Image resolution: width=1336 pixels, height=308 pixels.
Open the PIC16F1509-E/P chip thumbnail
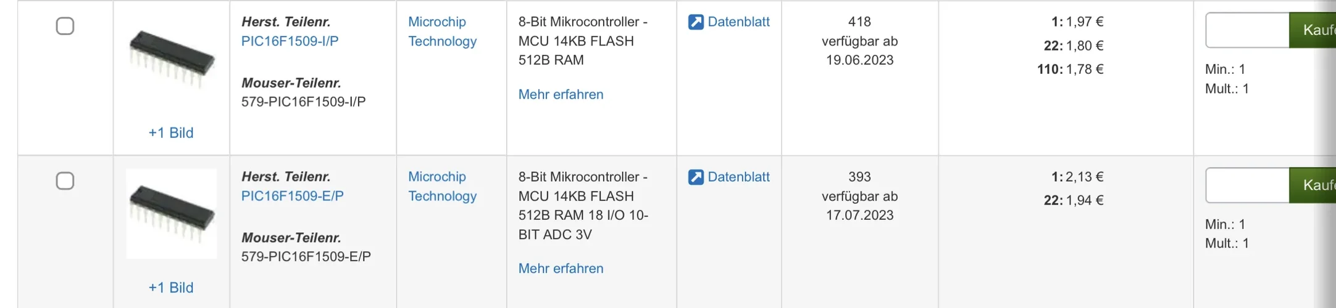coord(172,213)
